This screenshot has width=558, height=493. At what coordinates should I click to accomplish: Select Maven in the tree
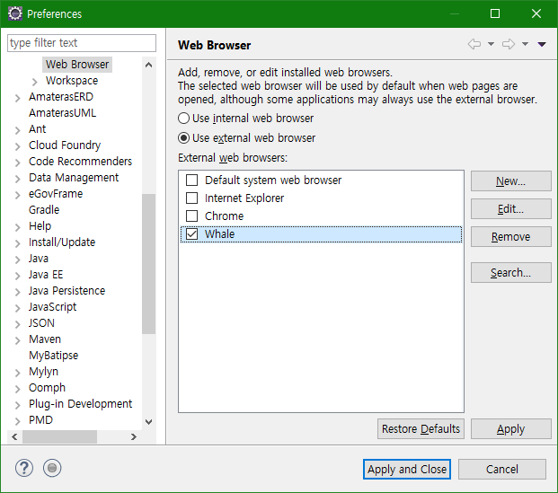point(45,339)
